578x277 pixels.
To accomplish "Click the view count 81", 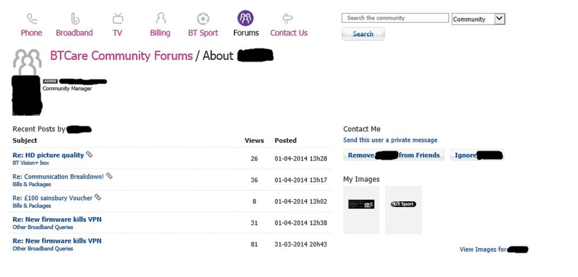I will (x=254, y=244).
